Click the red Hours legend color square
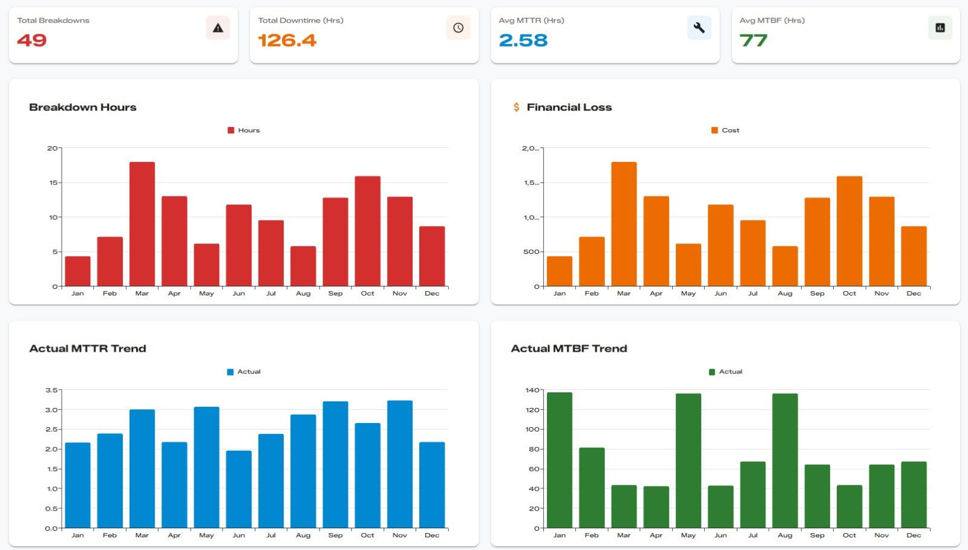Screen dimensions: 968x550 [231, 130]
